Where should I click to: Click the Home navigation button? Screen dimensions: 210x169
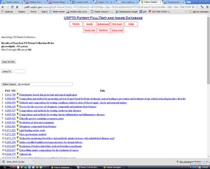pyautogui.click(x=76, y=24)
